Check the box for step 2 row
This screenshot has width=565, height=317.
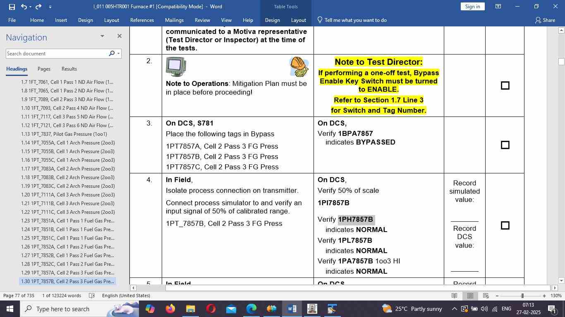click(505, 85)
